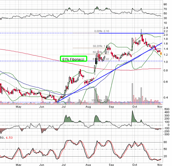Click the 0.4 tick on the price scale
Image resolution: width=172 pixels, height=166 pixels.
coord(166,97)
